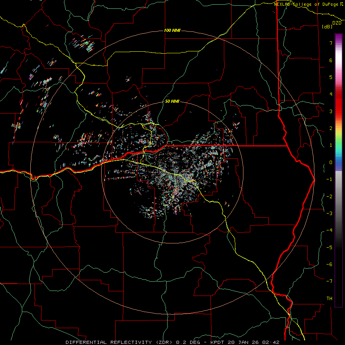Click the "100 NMI" range ring label
Viewport: 345px width, 345px height.
tap(172, 30)
